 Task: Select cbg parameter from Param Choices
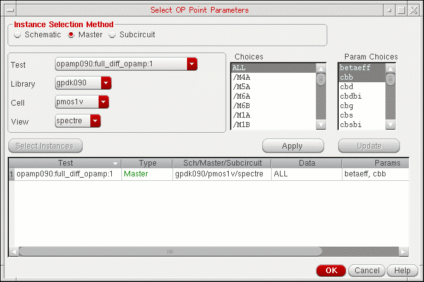[x=361, y=106]
